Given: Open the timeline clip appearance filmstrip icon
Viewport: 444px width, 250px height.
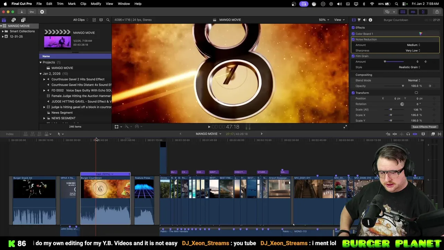Looking at the screenshot, I should [x=423, y=134].
